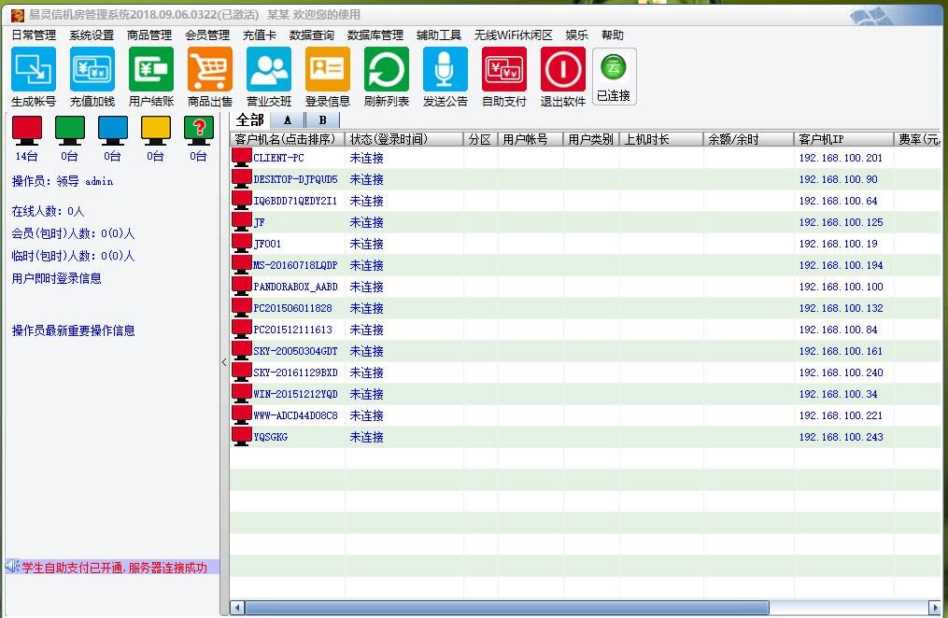Click the red monitor icon for YQSGKG
Image resolution: width=948 pixels, height=618 pixels.
(x=242, y=436)
